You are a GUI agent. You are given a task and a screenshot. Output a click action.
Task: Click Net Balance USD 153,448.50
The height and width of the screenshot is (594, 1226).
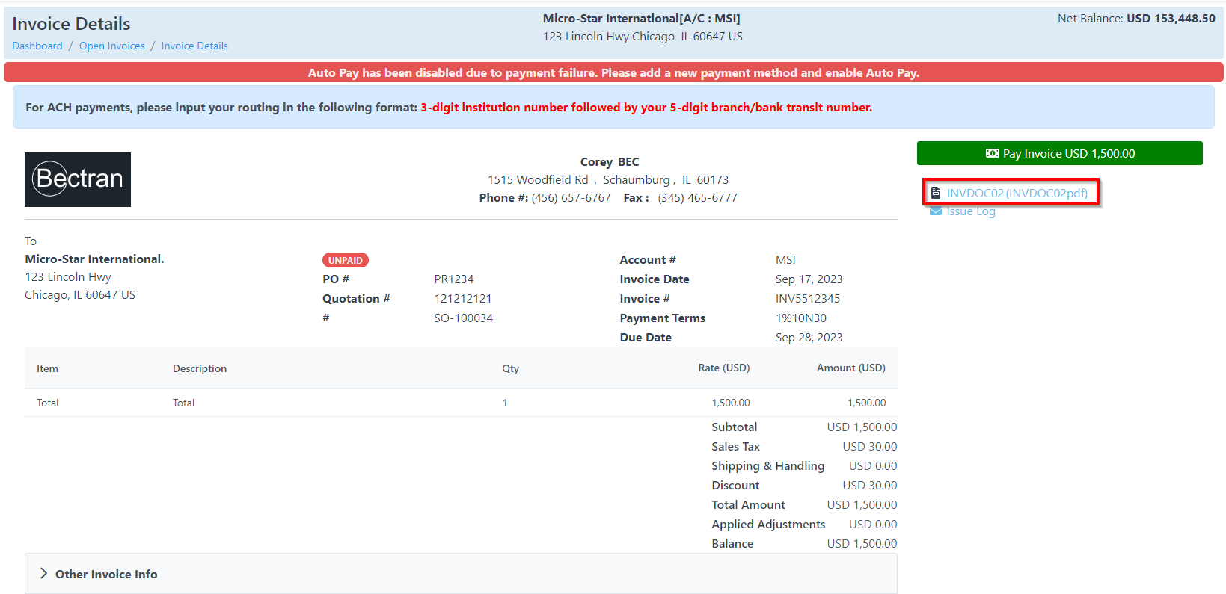click(x=1136, y=18)
